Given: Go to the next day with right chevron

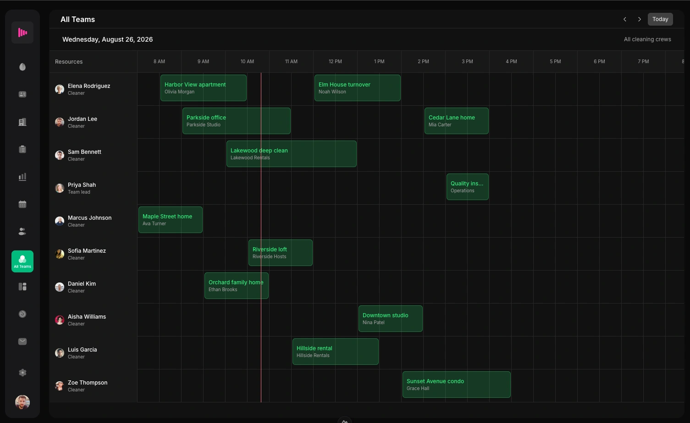Looking at the screenshot, I should point(640,19).
